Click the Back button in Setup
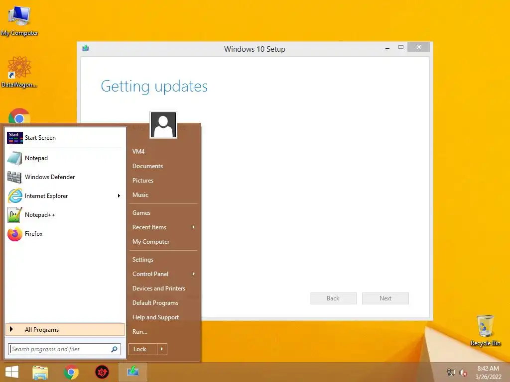The width and height of the screenshot is (510, 382). (x=333, y=298)
